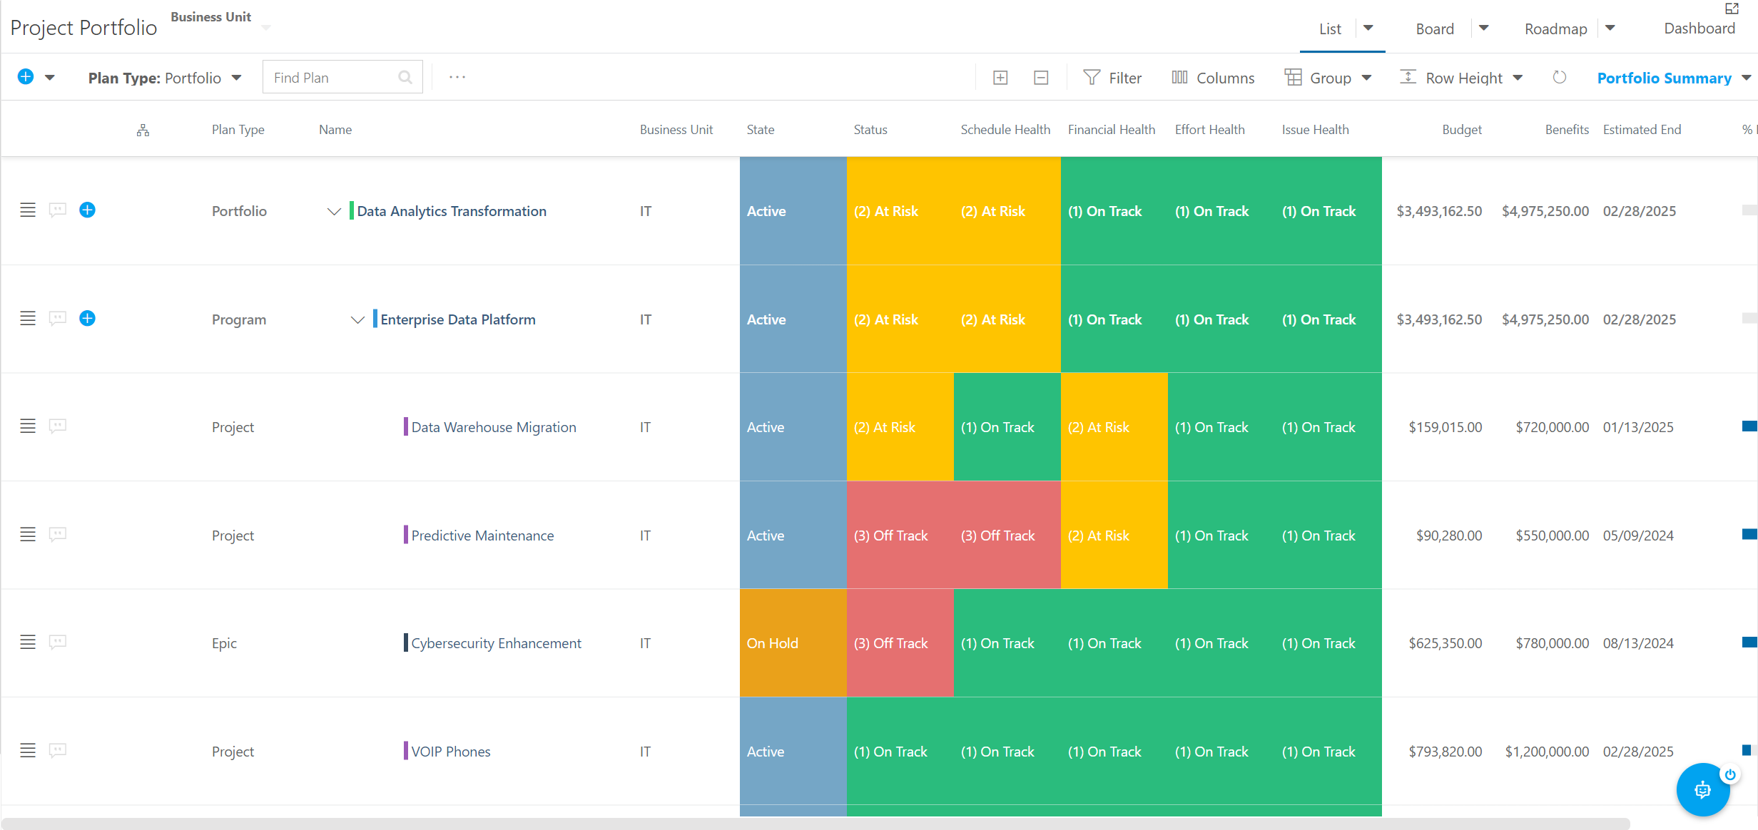Collapse the Data Analytics Transformation portfolio
This screenshot has height=830, width=1758.
point(334,211)
